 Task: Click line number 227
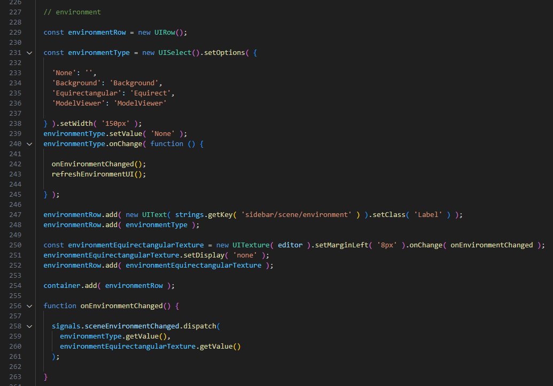click(x=15, y=12)
